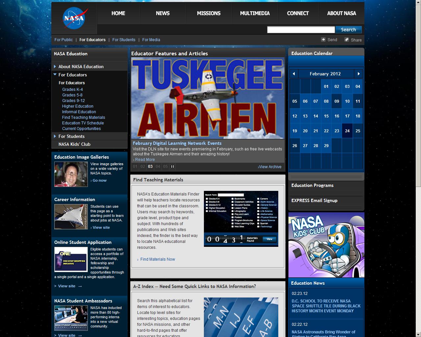Viewport: 421px width, 337px height.
Task: Open the Find Materials Now link
Action: click(x=158, y=259)
